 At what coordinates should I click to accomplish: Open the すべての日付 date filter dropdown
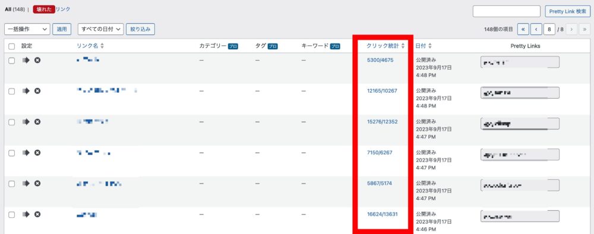(x=101, y=29)
